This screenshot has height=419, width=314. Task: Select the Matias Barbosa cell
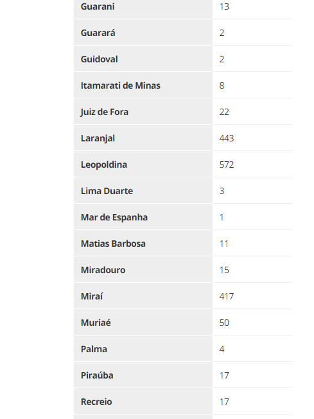click(x=143, y=243)
